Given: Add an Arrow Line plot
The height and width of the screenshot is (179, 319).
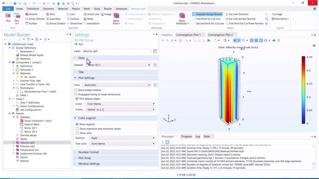Looking at the screenshot, I should [91, 14].
